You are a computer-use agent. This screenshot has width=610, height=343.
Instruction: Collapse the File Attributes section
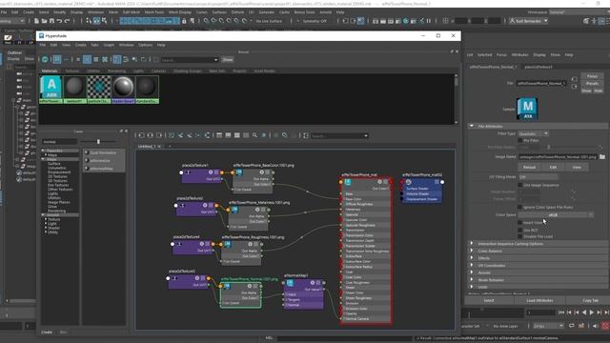472,126
